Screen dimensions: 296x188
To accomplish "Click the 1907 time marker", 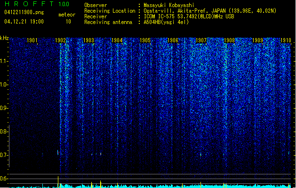I will [x=201, y=40].
